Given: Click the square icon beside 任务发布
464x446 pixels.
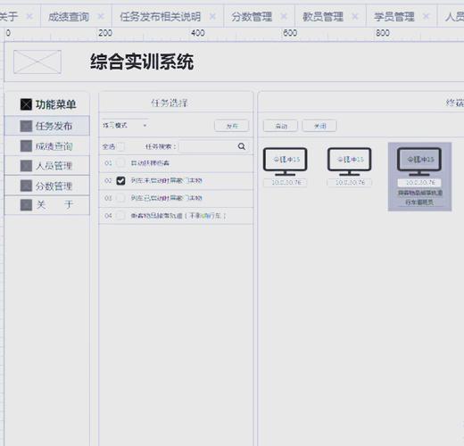Looking at the screenshot, I should pyautogui.click(x=26, y=126).
